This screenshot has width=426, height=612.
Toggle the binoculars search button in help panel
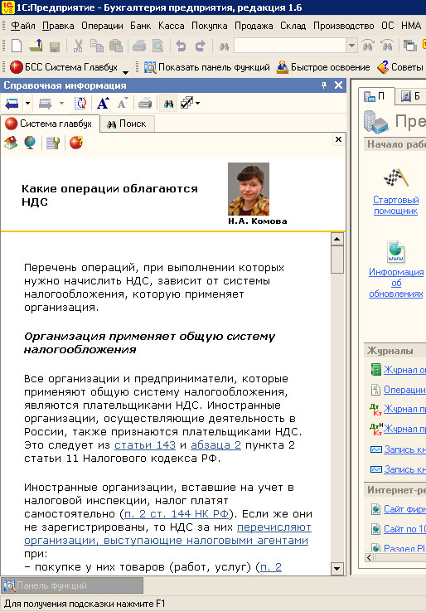pos(168,104)
